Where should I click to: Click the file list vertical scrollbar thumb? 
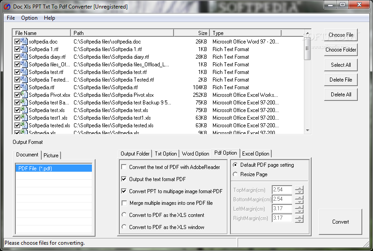[308, 48]
